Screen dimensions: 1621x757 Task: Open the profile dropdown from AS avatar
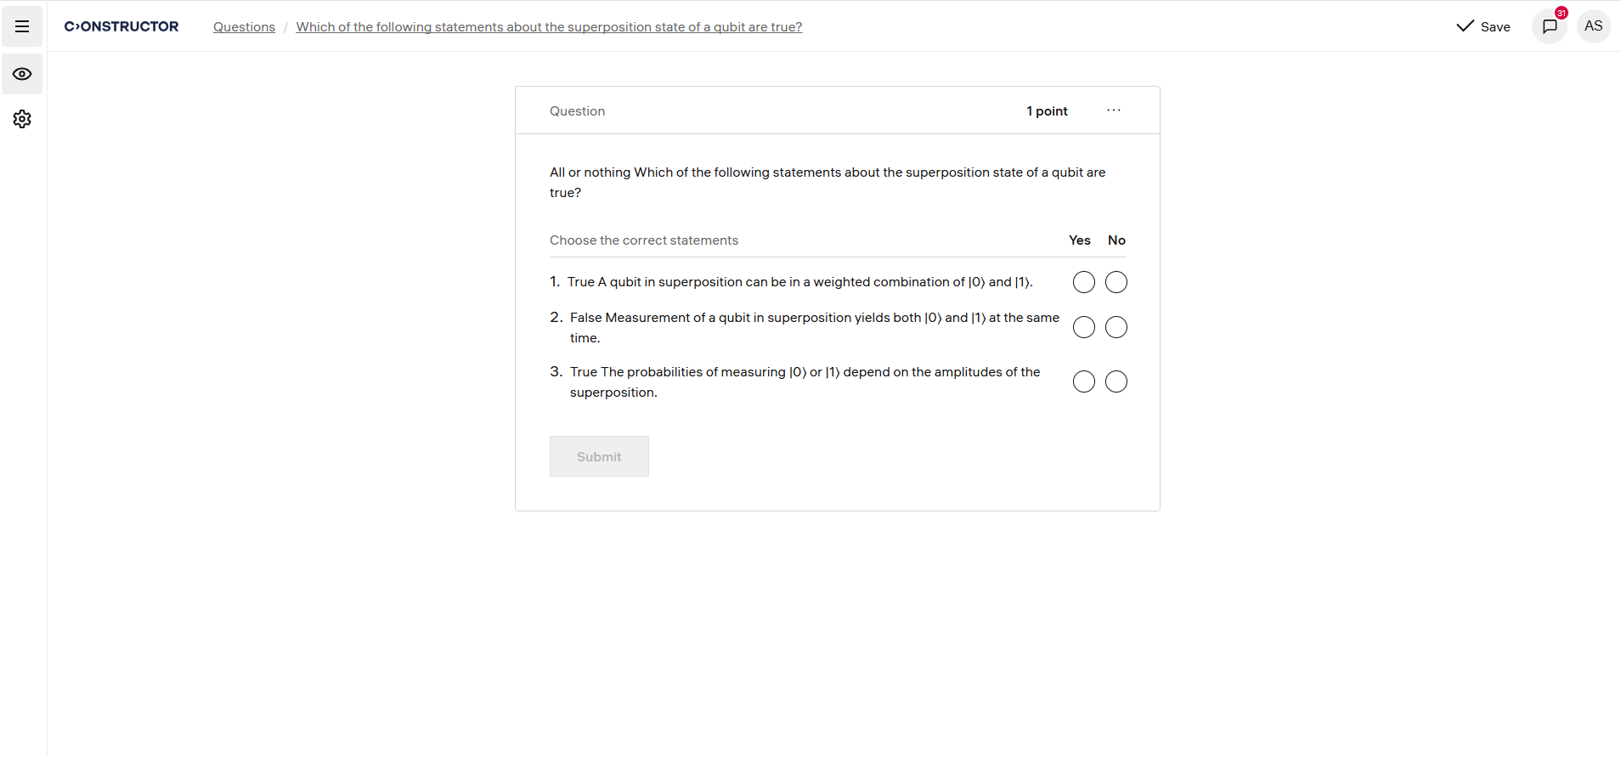pos(1592,26)
